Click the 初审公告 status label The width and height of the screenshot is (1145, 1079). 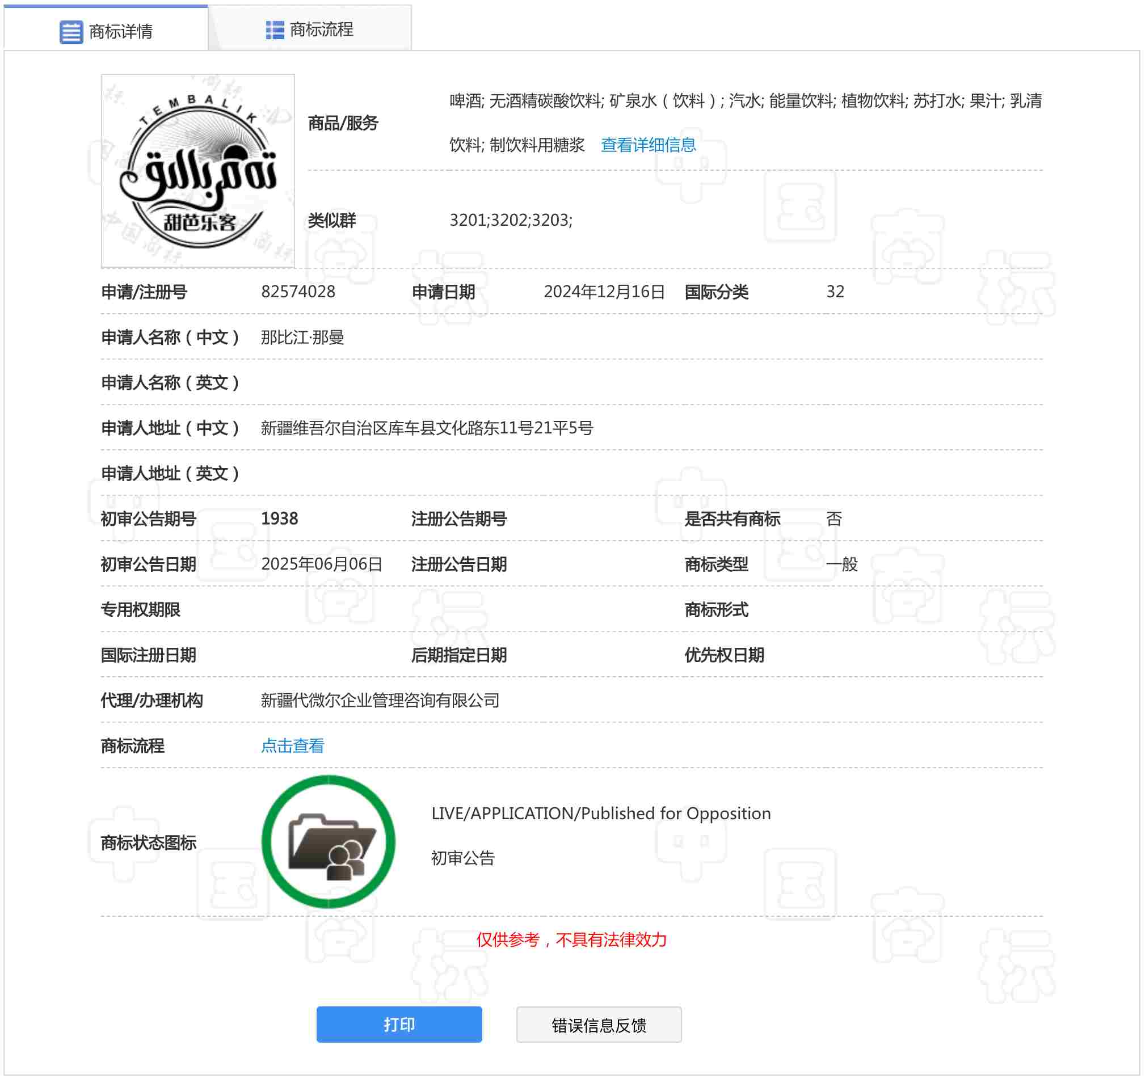click(463, 858)
